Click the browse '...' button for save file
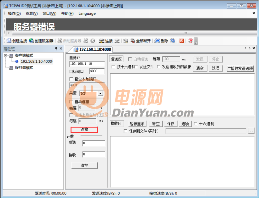The width and height of the screenshot is (260, 199). coord(251,131)
